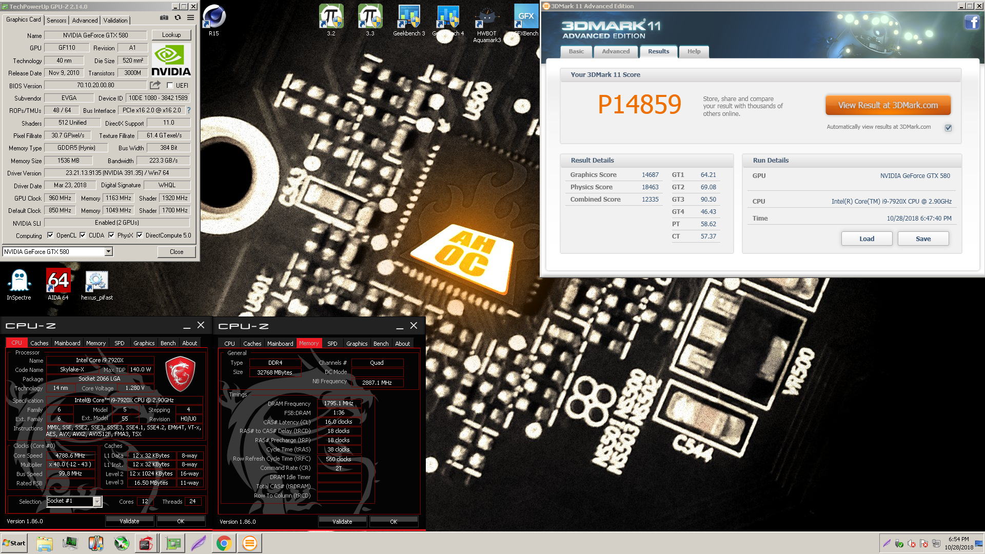Open the Help tab in 3DMark 11
Image resolution: width=985 pixels, height=554 pixels.
[x=694, y=51]
